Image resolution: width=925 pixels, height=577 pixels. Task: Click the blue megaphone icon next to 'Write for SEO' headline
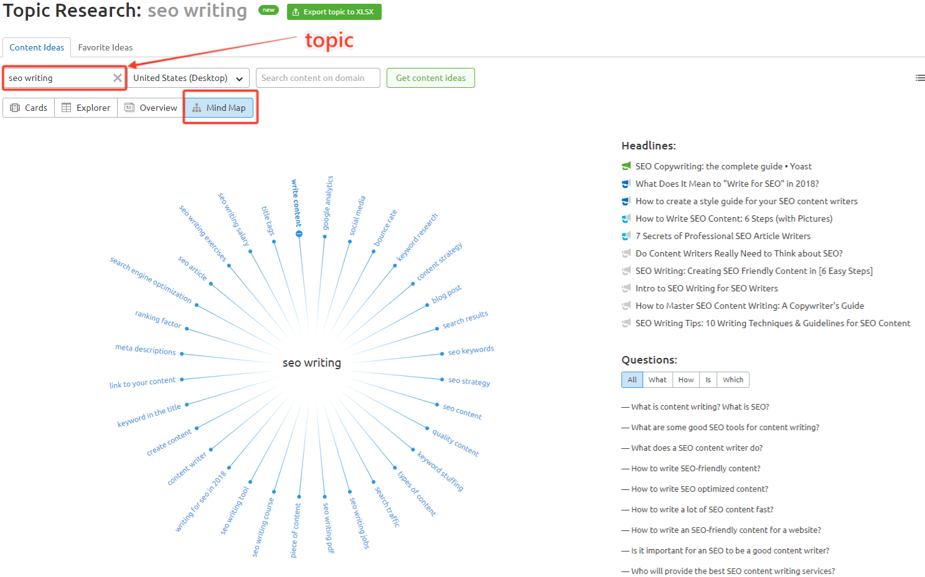pos(626,183)
